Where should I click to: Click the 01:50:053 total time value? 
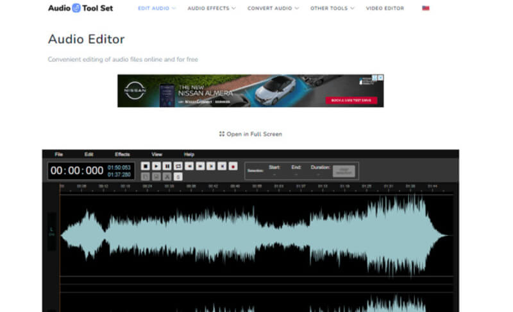pyautogui.click(x=119, y=168)
